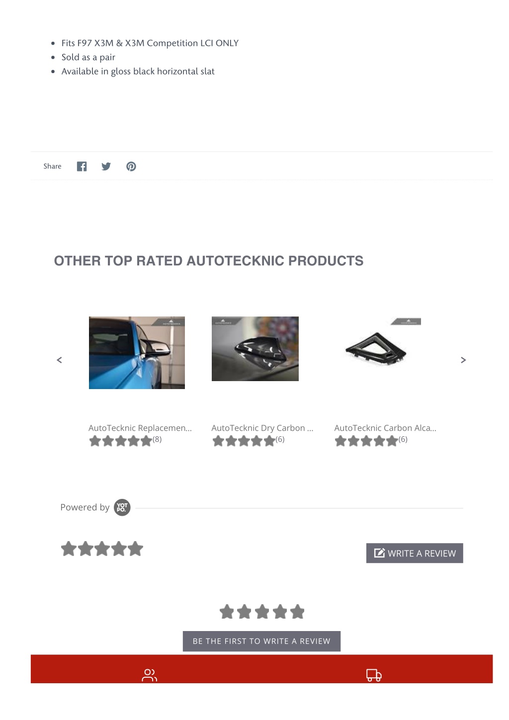Click overall star rating near Powered by
Viewport: 509px width, 720px height.
pos(102,549)
